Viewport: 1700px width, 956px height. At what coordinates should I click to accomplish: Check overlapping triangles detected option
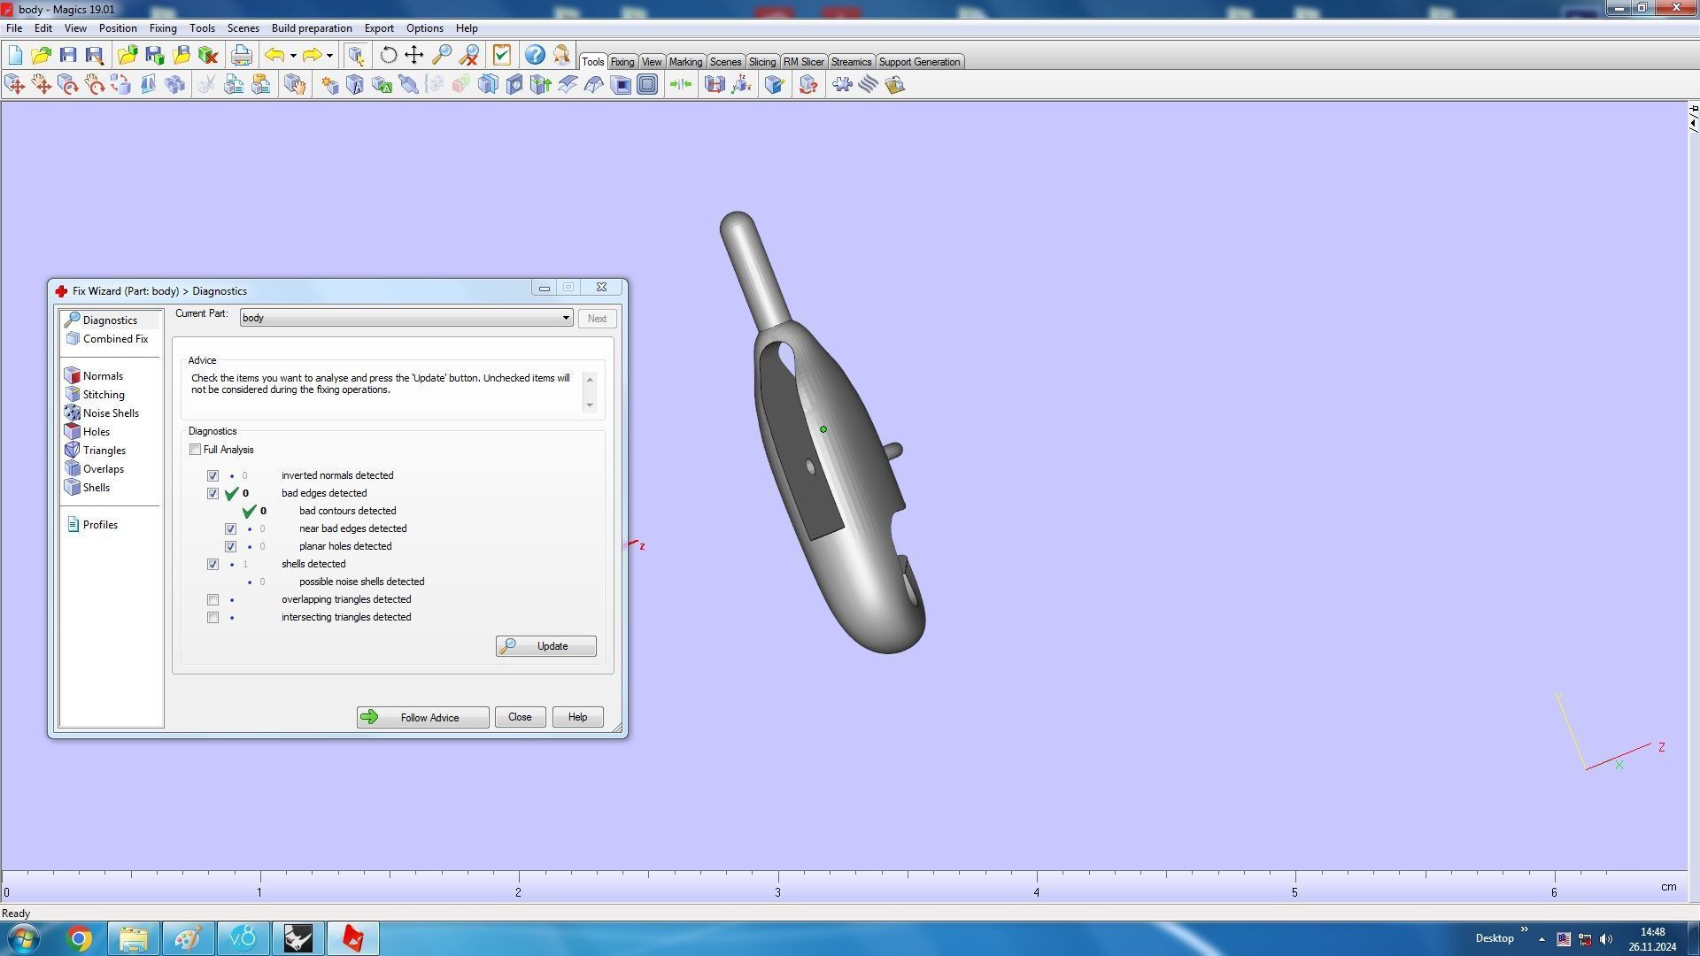[x=213, y=600]
